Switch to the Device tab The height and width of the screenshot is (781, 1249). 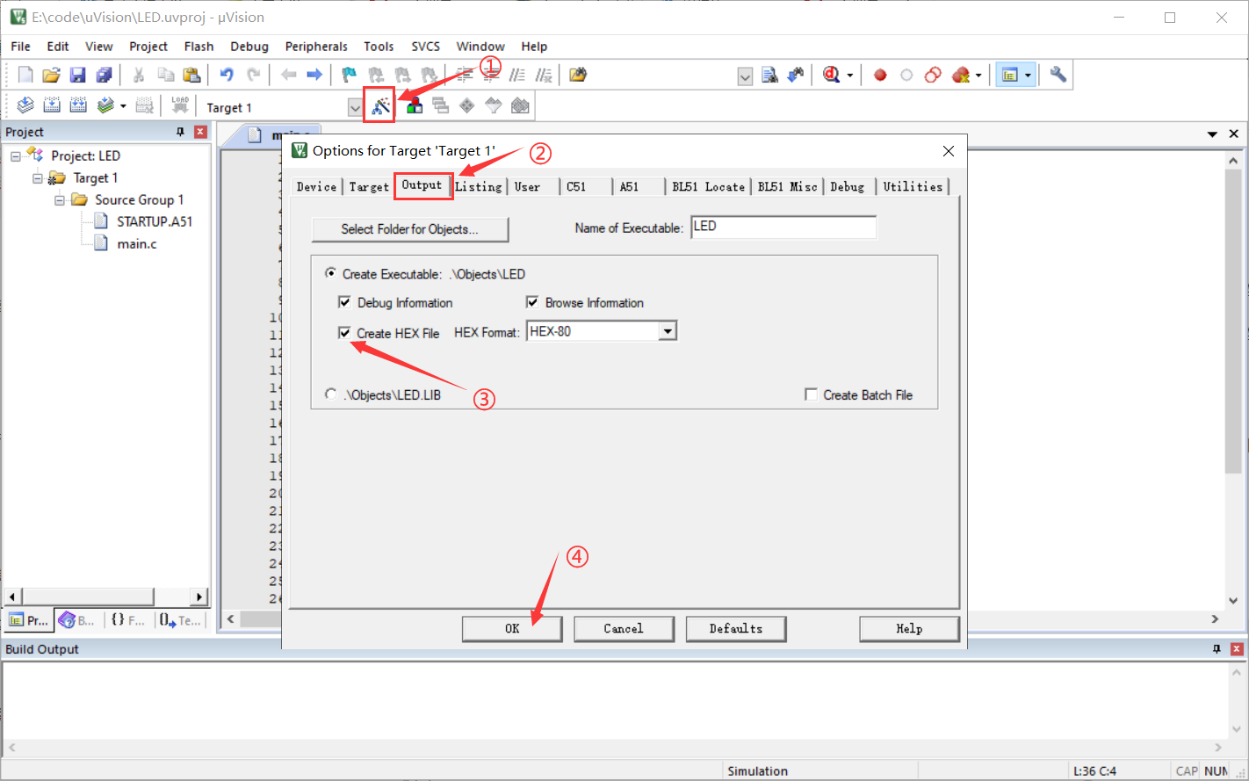point(316,187)
